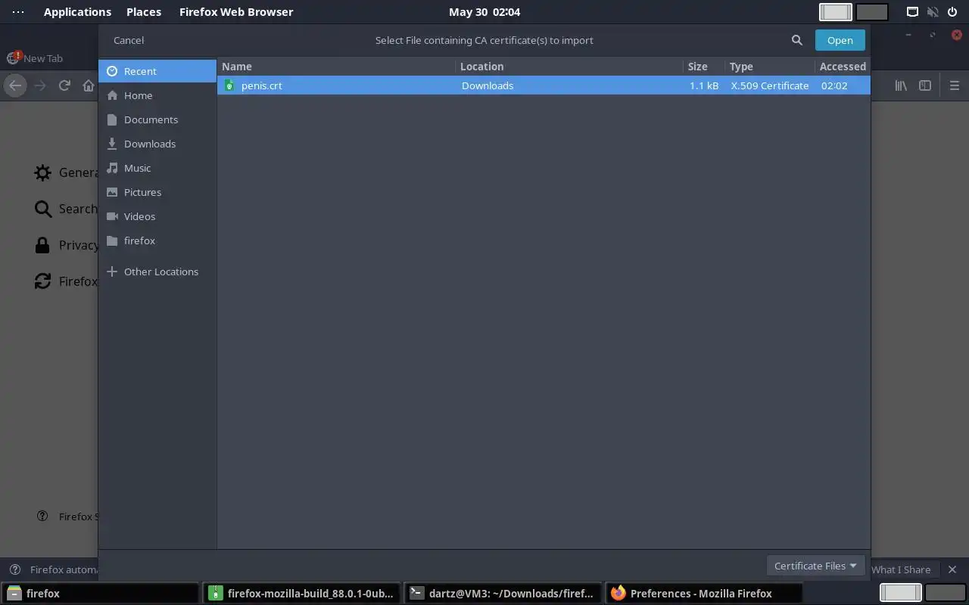Open Search magnifier category in Firefox Preferences
Viewport: 969px width, 605px height.
[43, 209]
